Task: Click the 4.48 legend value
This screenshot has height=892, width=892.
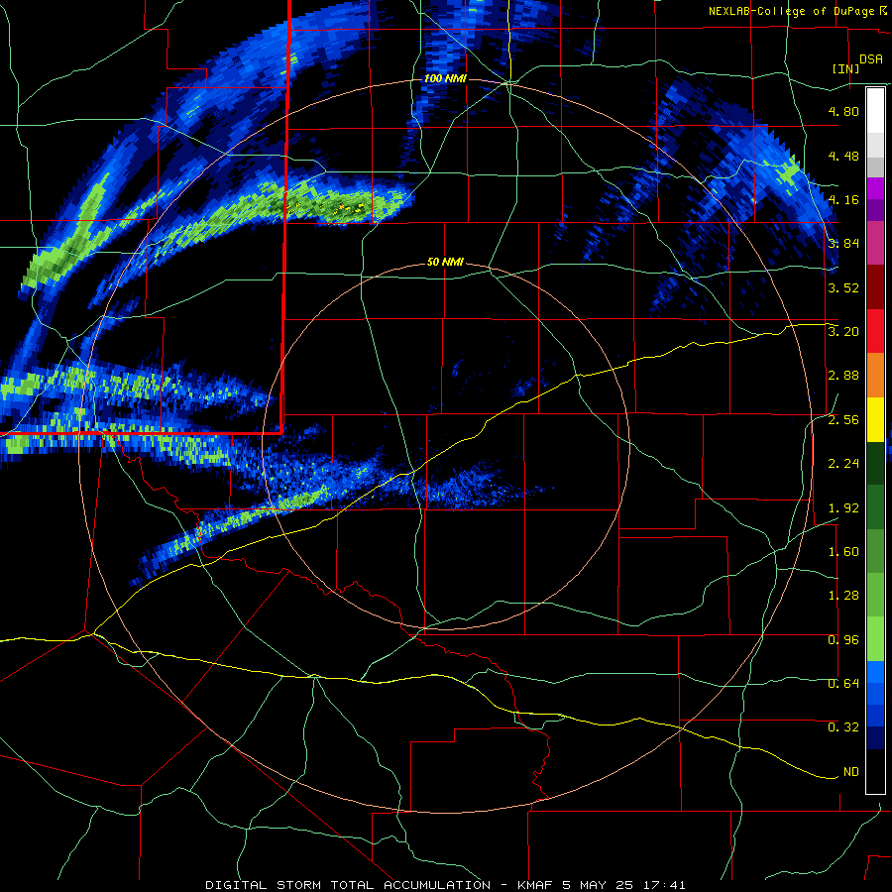Action: pyautogui.click(x=843, y=156)
